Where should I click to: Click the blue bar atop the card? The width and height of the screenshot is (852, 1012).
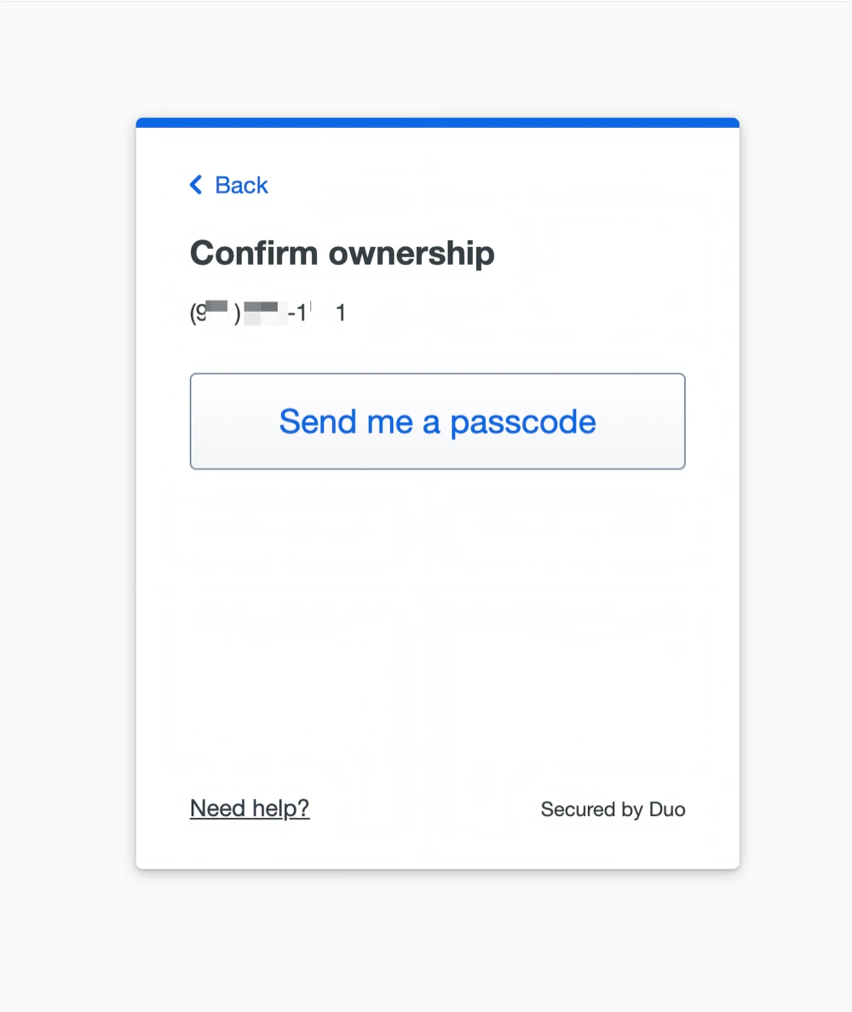tap(437, 122)
